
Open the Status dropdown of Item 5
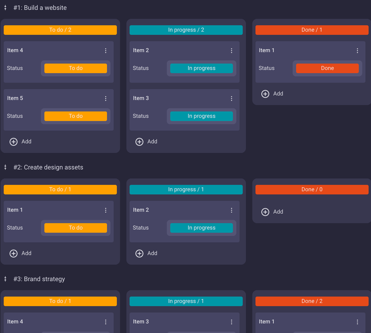[x=76, y=116]
